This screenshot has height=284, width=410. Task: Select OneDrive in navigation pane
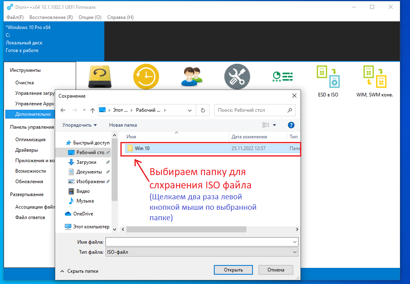point(79,214)
